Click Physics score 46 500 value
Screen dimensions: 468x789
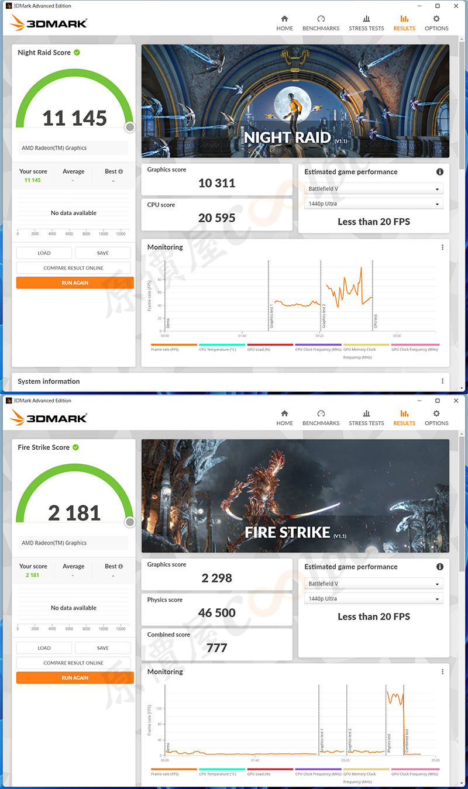click(216, 613)
